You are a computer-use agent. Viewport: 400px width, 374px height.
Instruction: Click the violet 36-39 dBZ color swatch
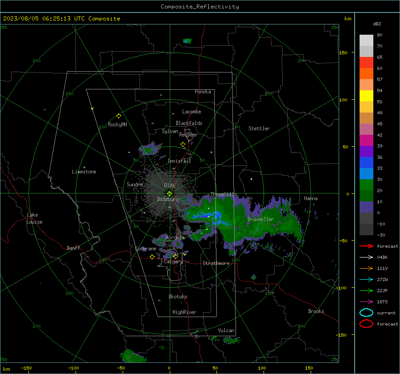[366, 151]
